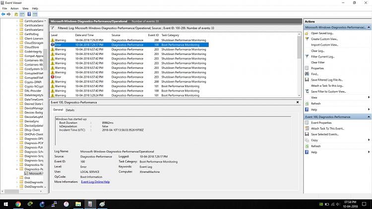Open the Event Log Online Help link

(95, 182)
